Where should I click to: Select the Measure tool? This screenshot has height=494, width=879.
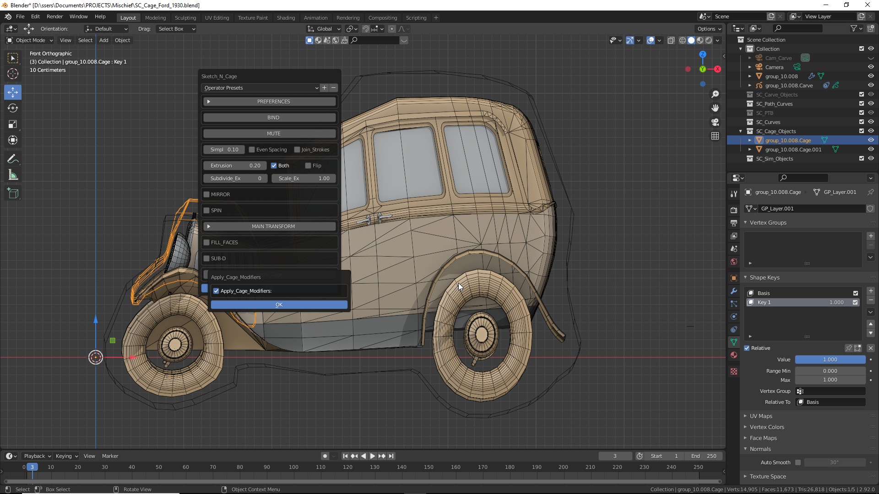[x=13, y=175]
